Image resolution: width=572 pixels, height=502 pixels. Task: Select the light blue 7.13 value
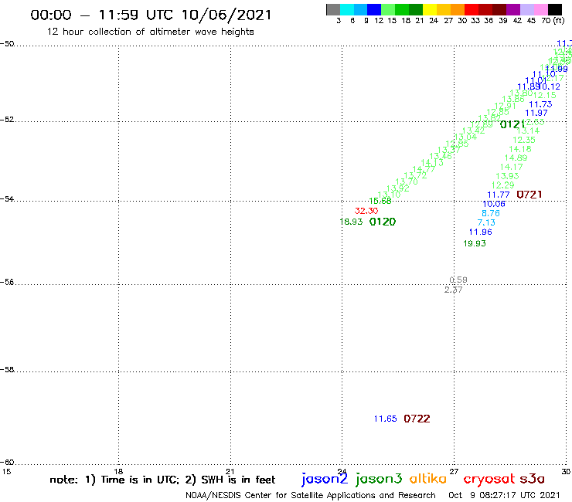(486, 222)
